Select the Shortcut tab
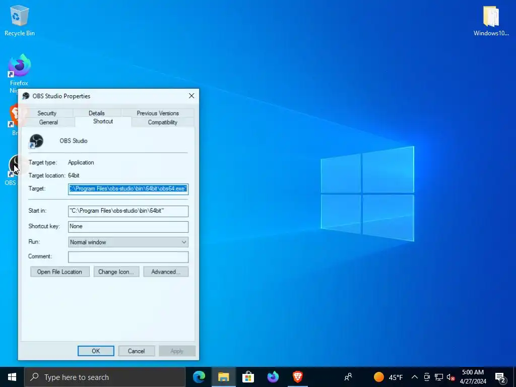Viewport: 516px width, 387px height. click(x=103, y=121)
